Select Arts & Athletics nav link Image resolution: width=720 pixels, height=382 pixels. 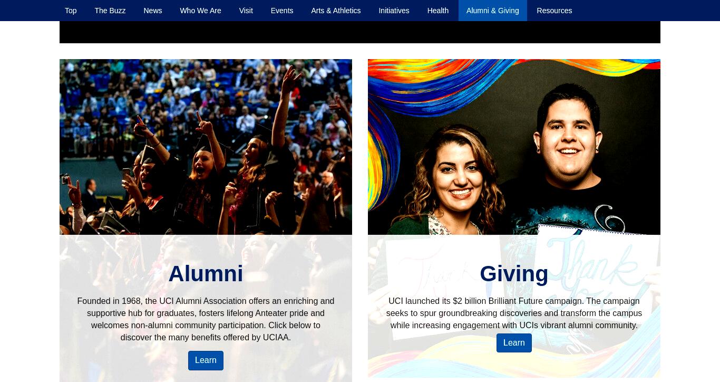point(336,11)
